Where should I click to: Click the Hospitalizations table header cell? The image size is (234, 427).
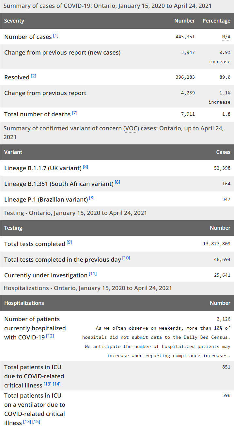(x=24, y=303)
